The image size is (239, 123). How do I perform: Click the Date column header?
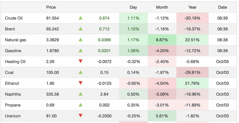coord(222,7)
